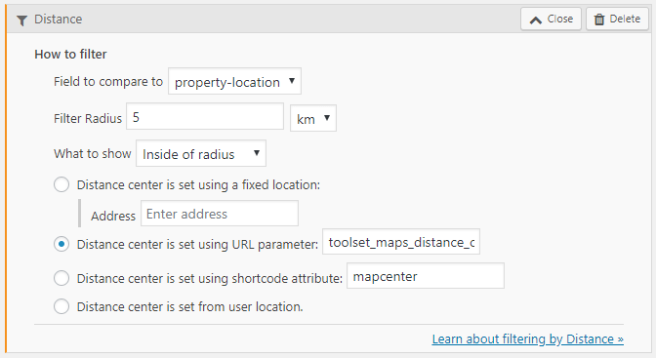
Task: Open the Inside of radius dropdown
Action: (201, 153)
